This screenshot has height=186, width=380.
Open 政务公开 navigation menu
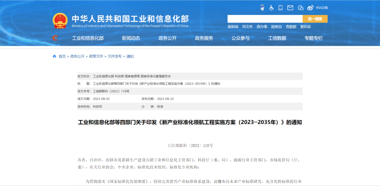coord(168,38)
